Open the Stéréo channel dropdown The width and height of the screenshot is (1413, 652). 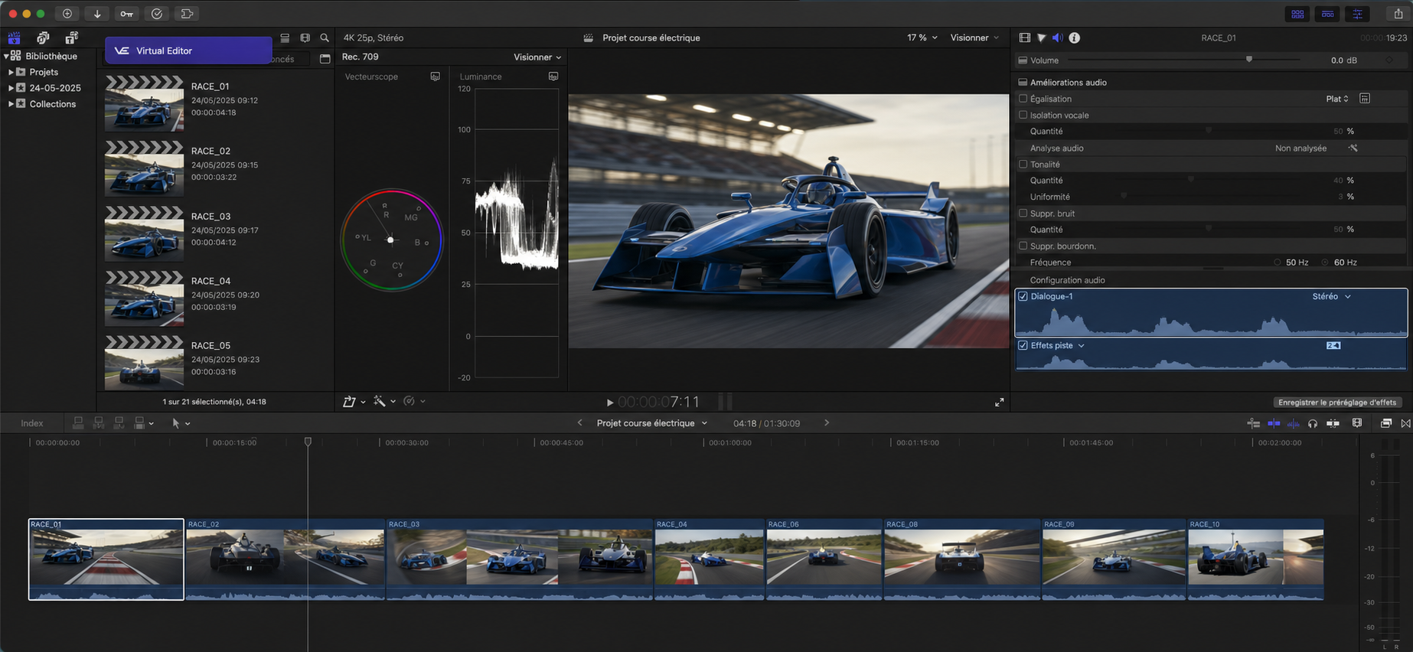pyautogui.click(x=1331, y=296)
